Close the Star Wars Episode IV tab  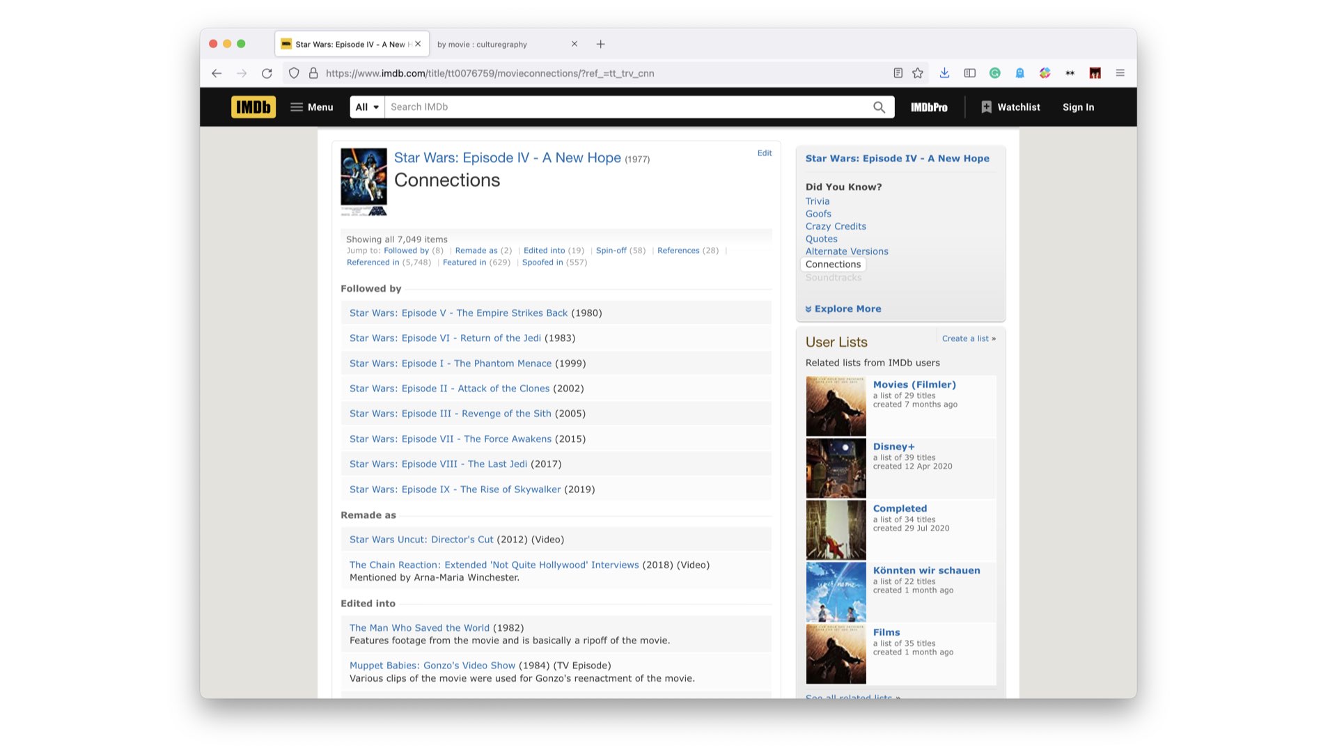point(418,44)
